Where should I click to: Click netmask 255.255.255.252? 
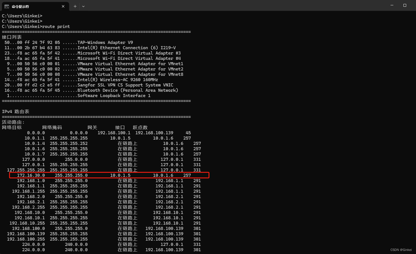pyautogui.click(x=69, y=144)
